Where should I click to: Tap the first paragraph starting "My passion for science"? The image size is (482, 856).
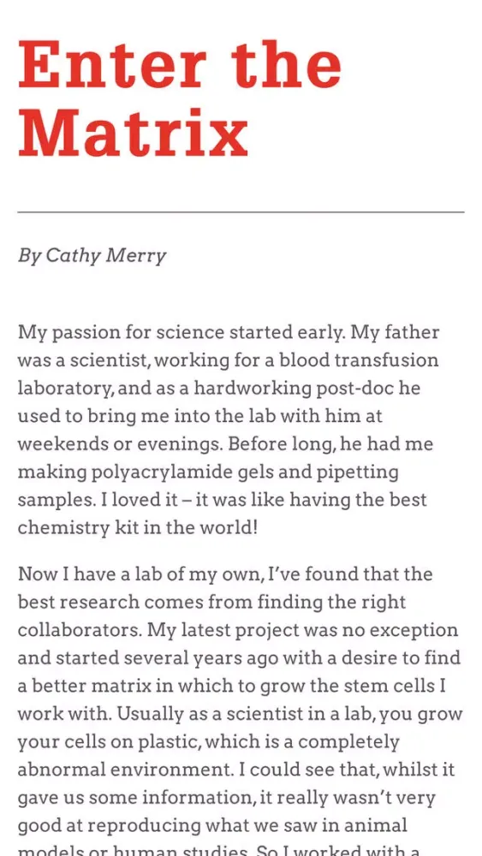[x=229, y=431]
